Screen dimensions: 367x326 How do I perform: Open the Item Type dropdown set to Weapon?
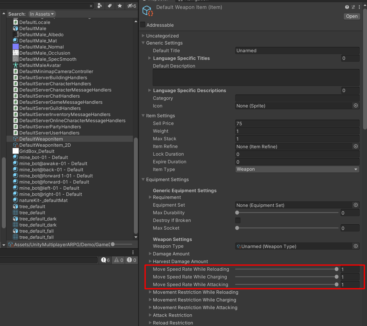coord(297,169)
